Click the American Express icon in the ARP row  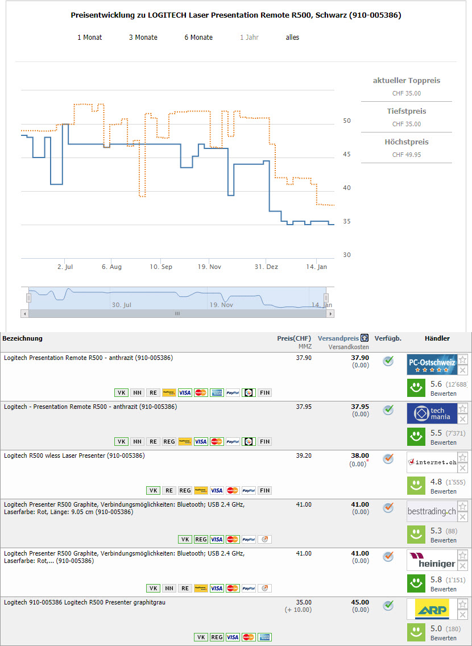[264, 637]
